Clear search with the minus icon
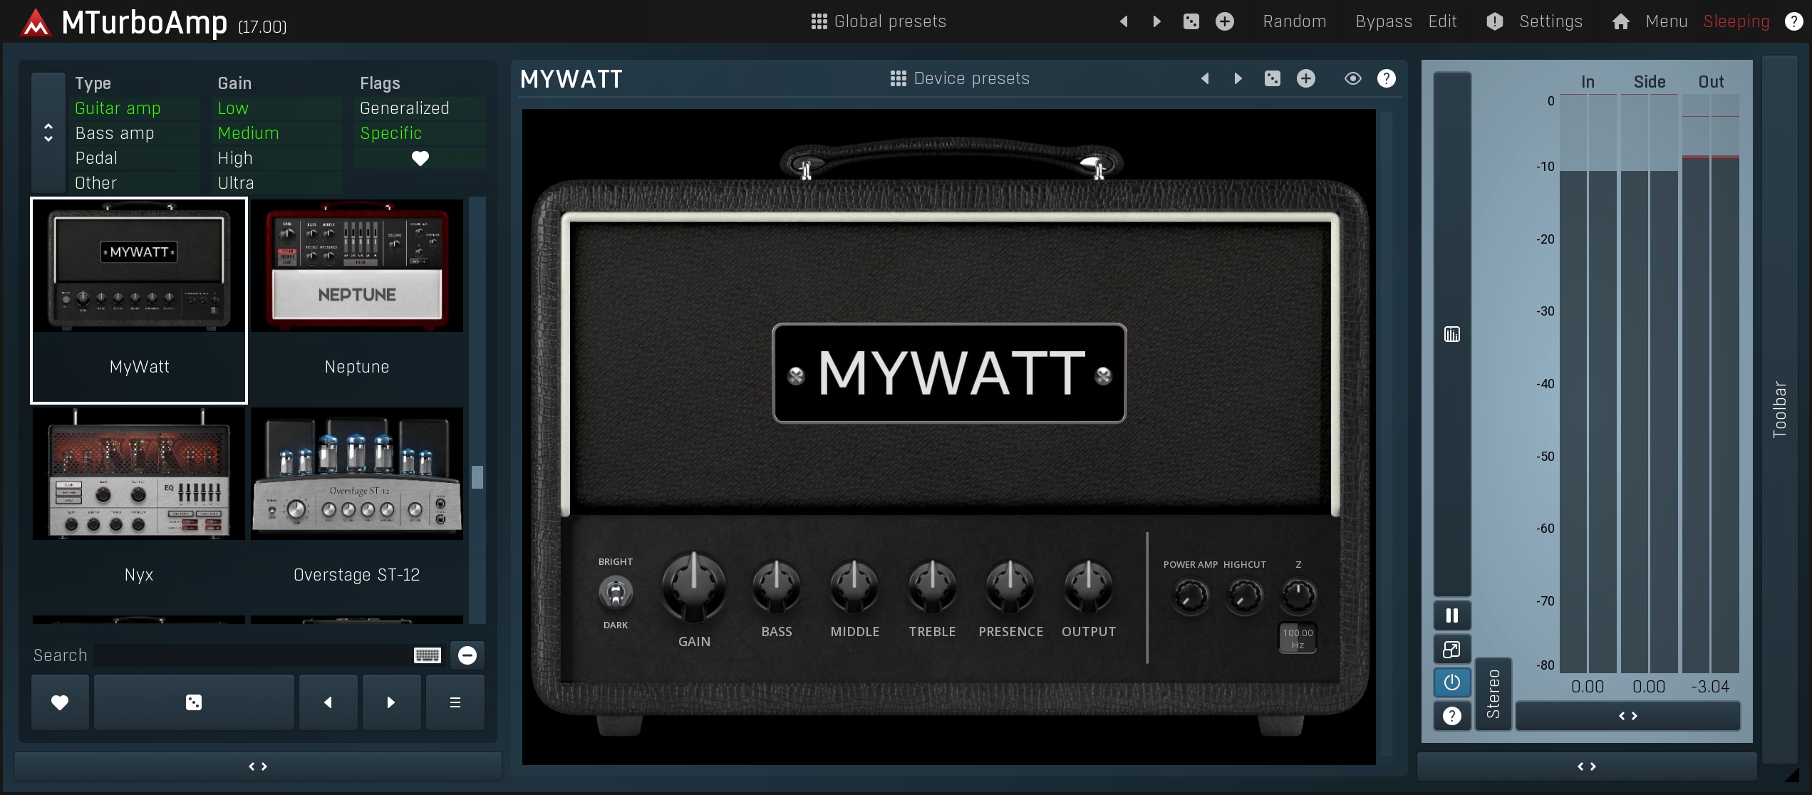The width and height of the screenshot is (1812, 795). (x=467, y=655)
